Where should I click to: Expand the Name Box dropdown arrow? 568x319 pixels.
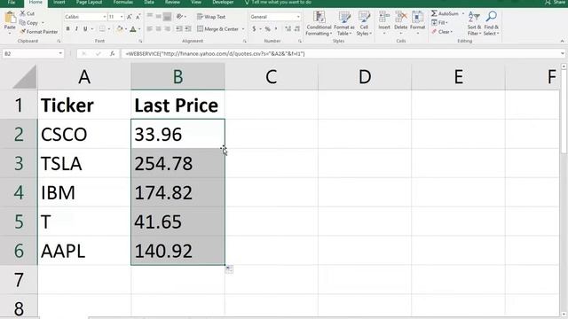tap(60, 53)
